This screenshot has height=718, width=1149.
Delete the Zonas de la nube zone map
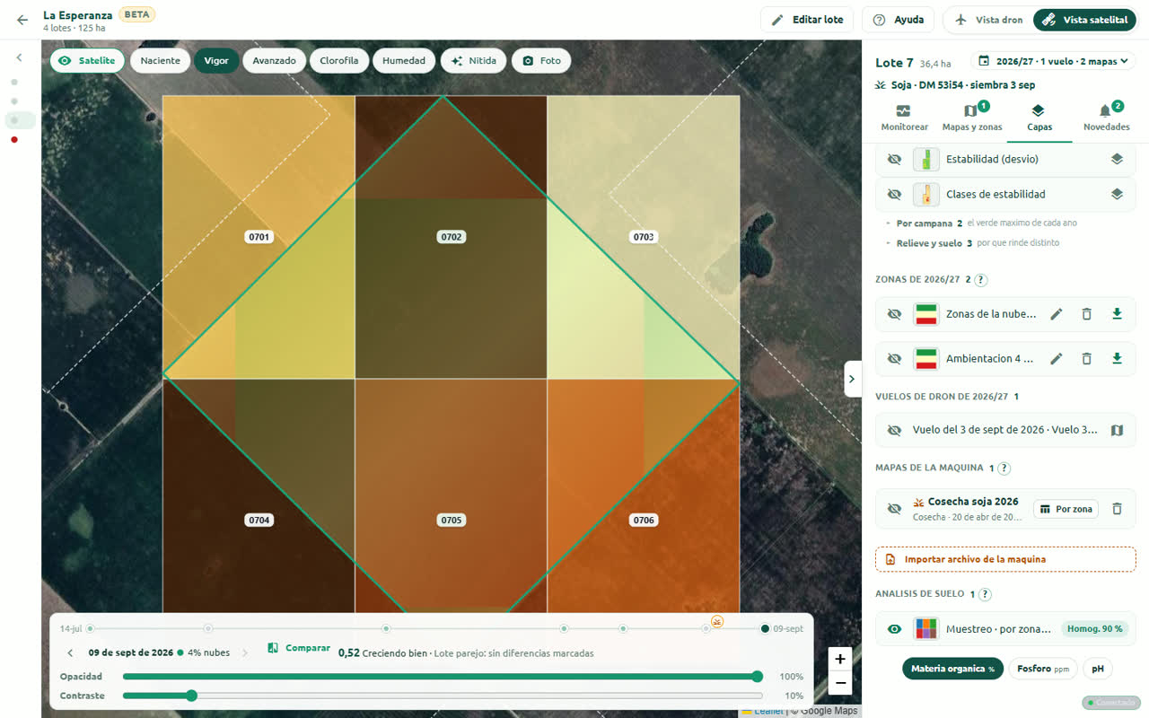[1086, 314]
